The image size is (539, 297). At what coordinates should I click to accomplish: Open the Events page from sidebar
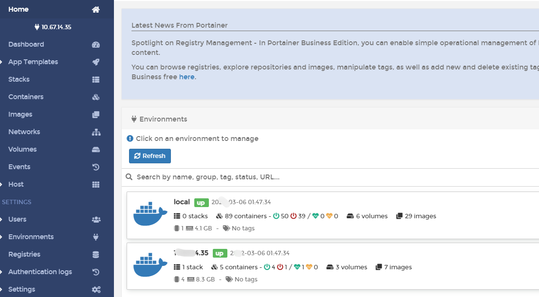(x=19, y=167)
